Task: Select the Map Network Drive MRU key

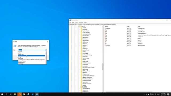Action: click(88, 68)
